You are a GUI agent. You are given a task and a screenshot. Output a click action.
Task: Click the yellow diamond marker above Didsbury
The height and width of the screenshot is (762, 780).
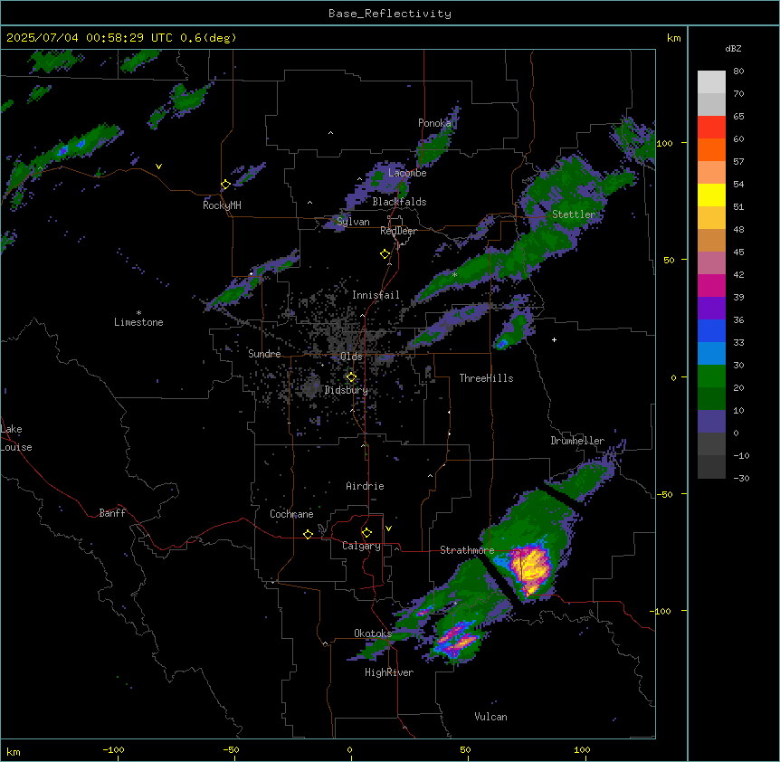pyautogui.click(x=352, y=377)
